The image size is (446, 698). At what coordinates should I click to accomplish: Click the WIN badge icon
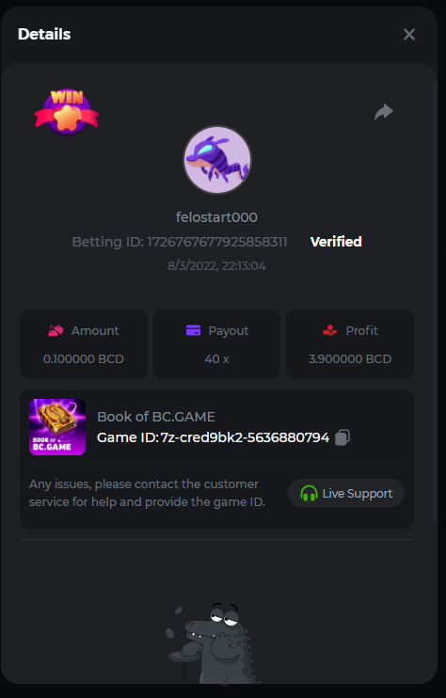(x=67, y=112)
